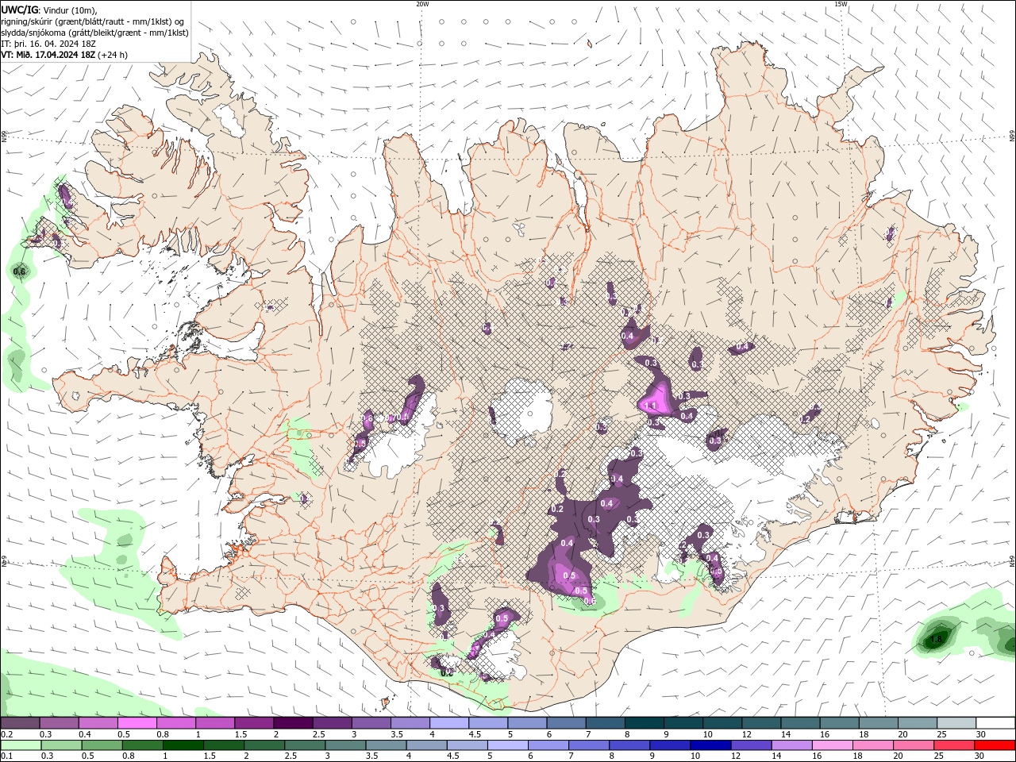Click the light lavender swatch at upper scale 4
The width and height of the screenshot is (1016, 762).
coord(448,722)
